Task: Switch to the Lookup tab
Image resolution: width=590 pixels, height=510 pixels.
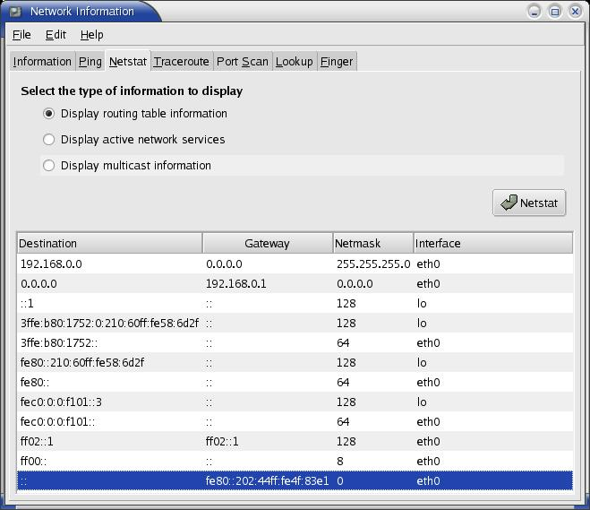Action: [295, 61]
